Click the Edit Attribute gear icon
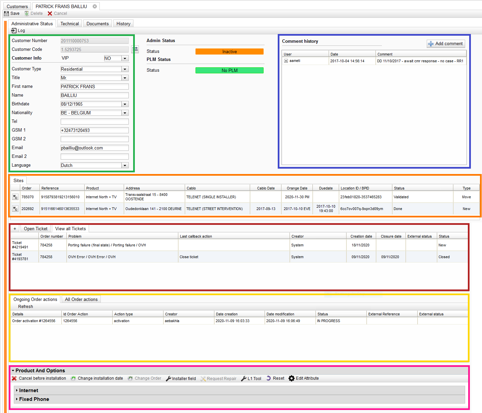Viewport: 482px width, 413px height. coord(292,378)
